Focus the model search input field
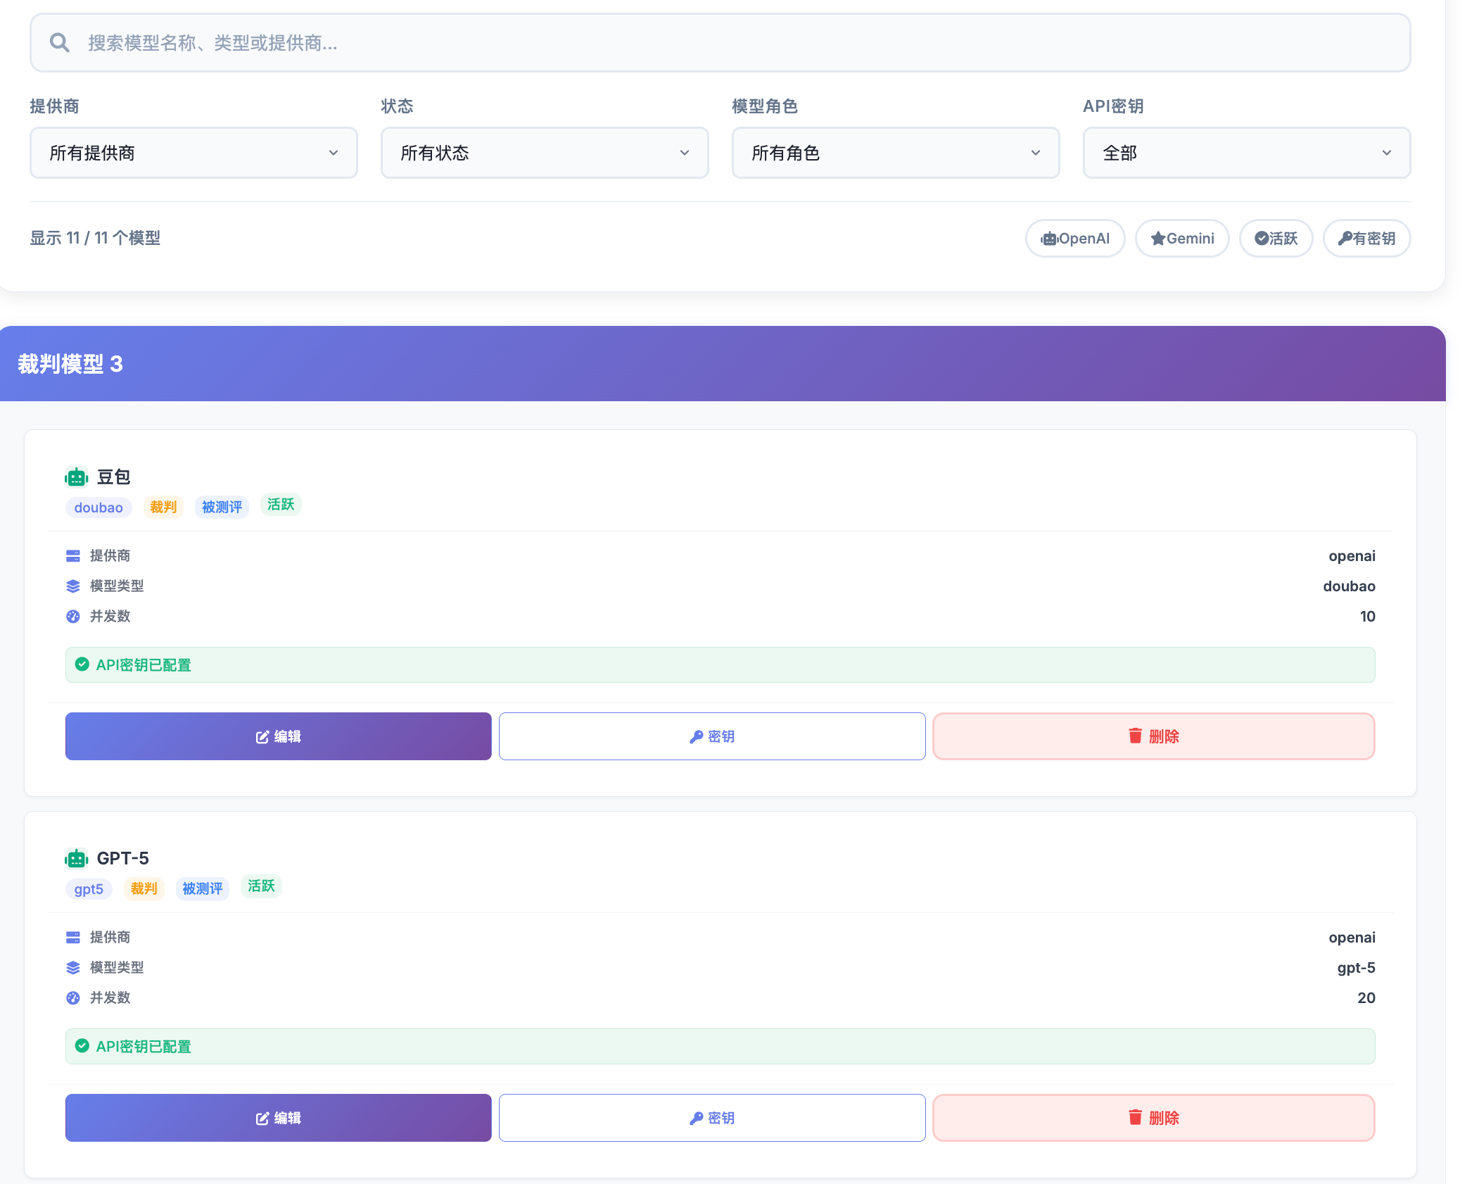 [732, 43]
